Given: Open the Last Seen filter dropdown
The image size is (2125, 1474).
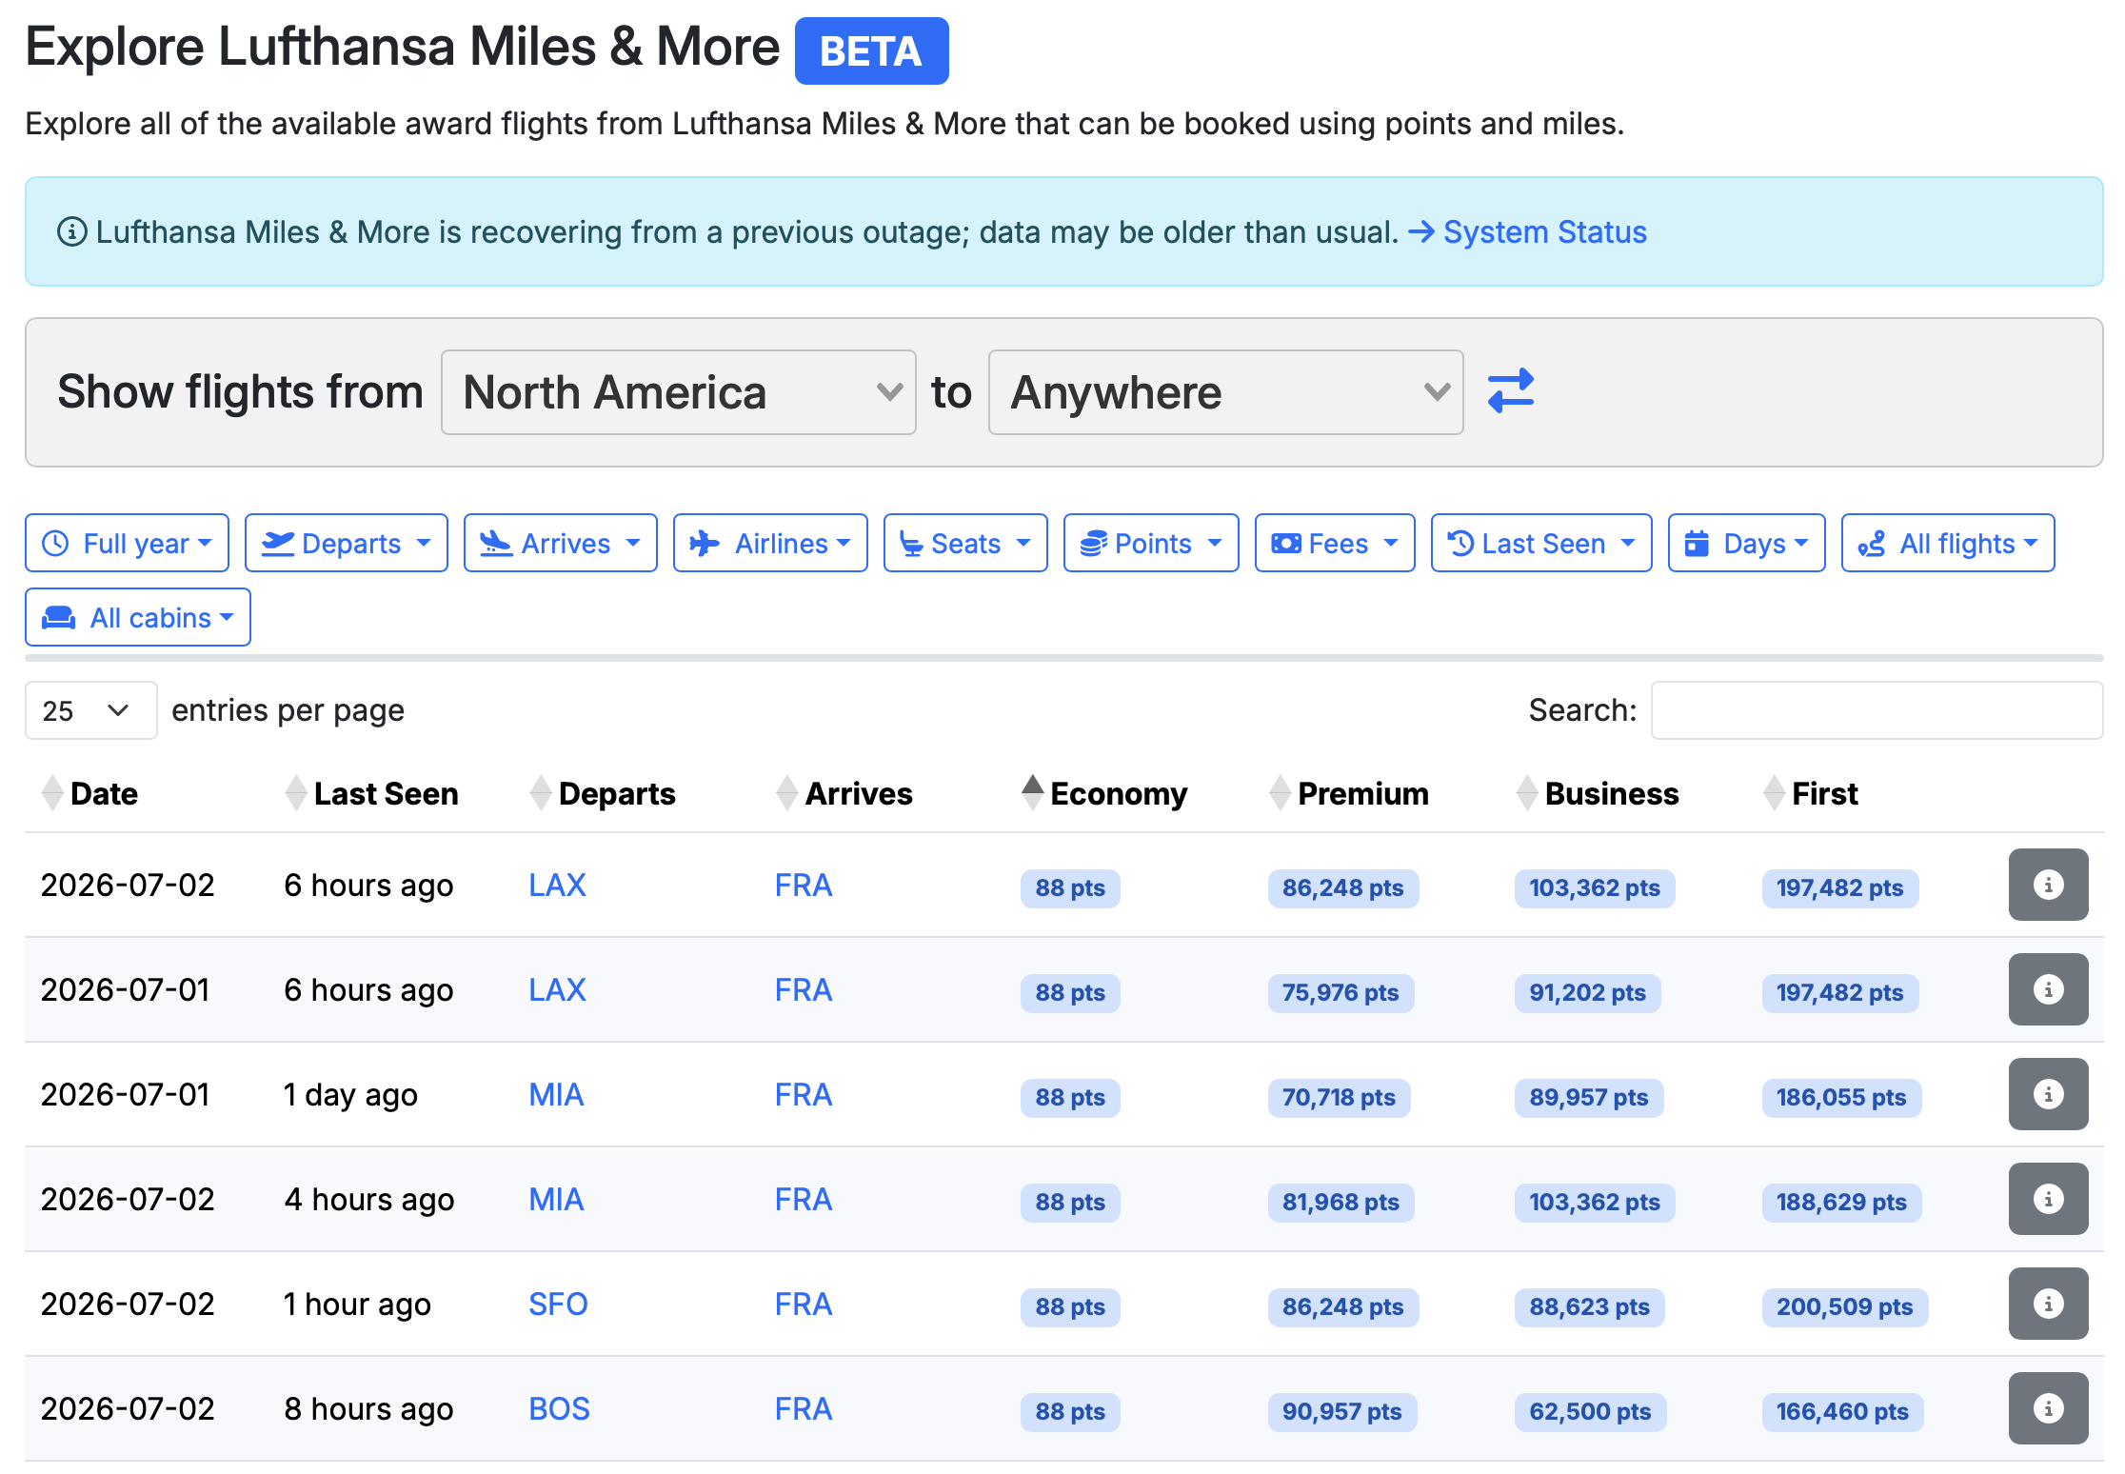Looking at the screenshot, I should coord(1541,543).
